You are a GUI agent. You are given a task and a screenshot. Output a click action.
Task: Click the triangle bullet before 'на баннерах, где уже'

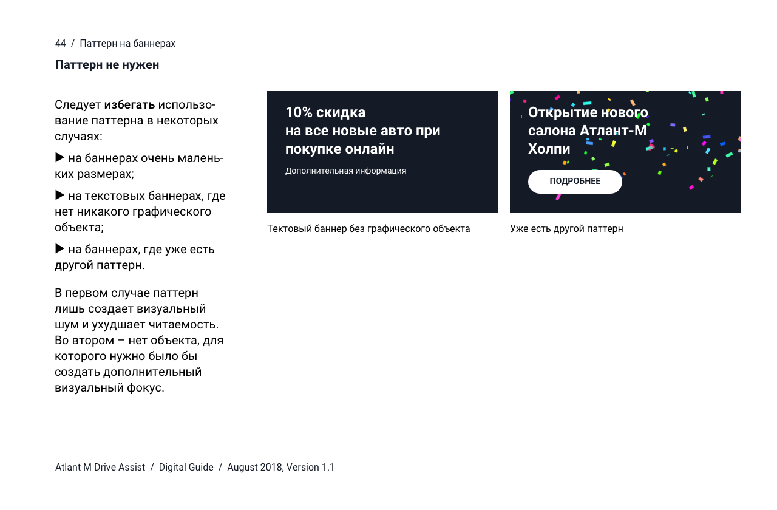(59, 249)
